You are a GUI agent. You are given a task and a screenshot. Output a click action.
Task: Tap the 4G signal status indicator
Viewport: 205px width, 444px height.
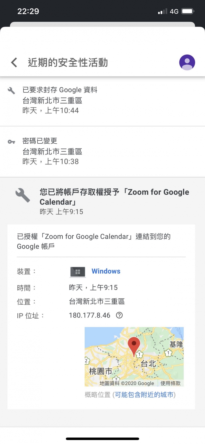[174, 11]
